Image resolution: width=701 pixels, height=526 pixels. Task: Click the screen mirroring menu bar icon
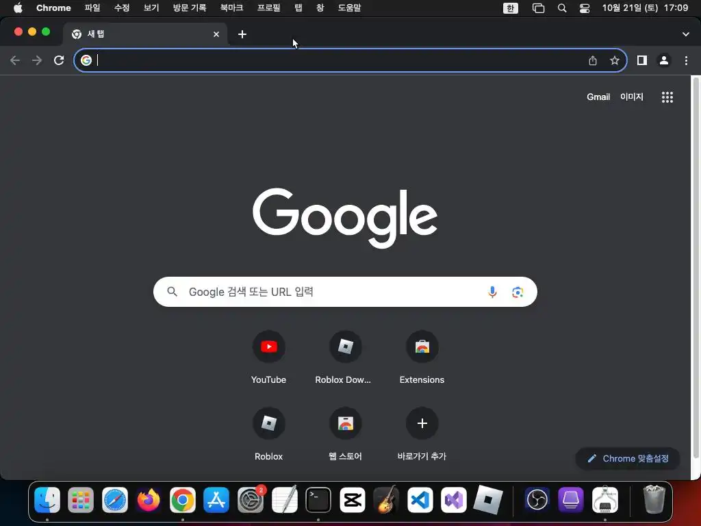coord(538,8)
